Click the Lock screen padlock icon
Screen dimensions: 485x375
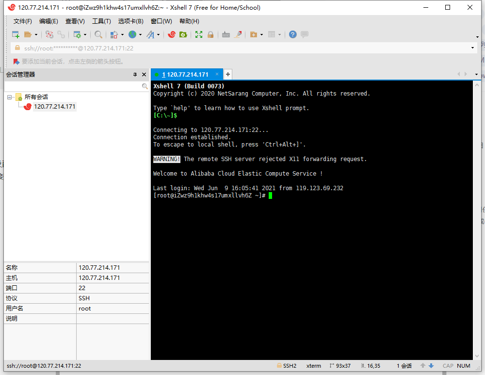tap(210, 34)
